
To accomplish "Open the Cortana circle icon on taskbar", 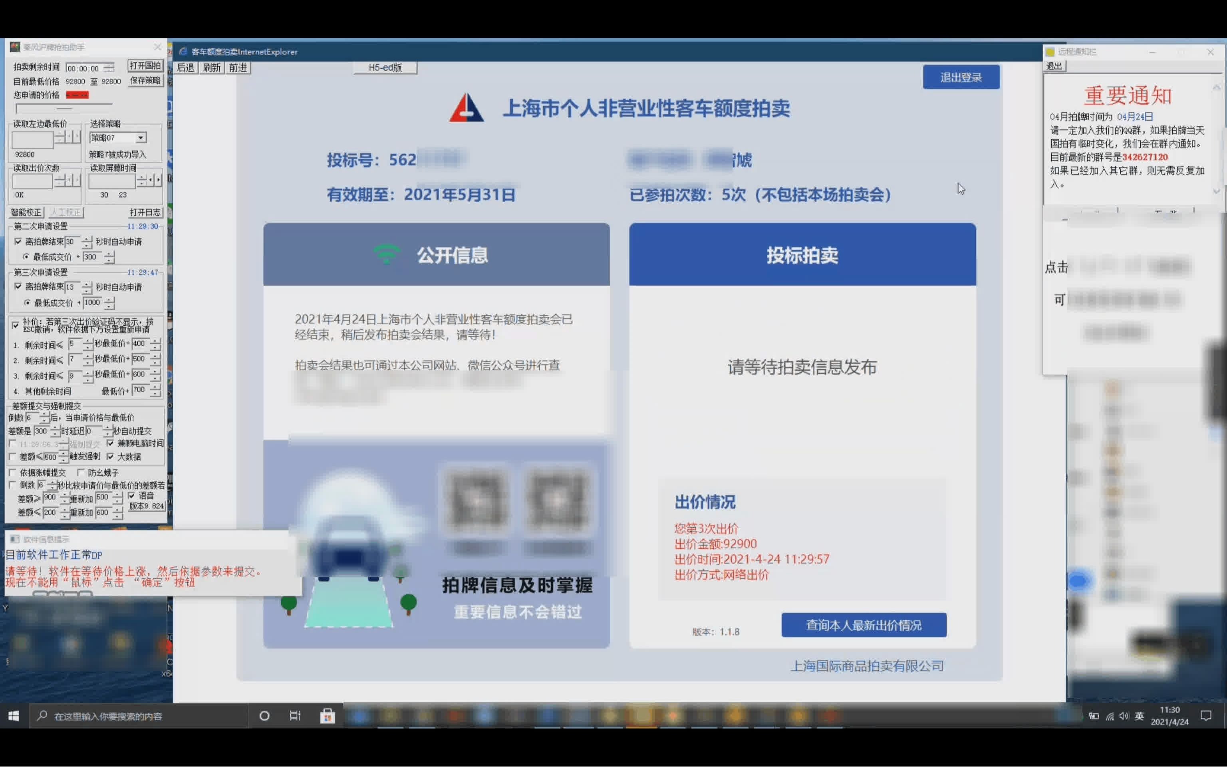I will pyautogui.click(x=264, y=716).
